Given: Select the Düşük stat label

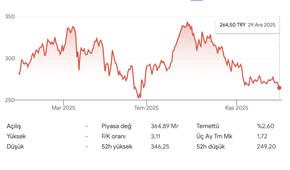Looking at the screenshot, I should (x=15, y=147).
